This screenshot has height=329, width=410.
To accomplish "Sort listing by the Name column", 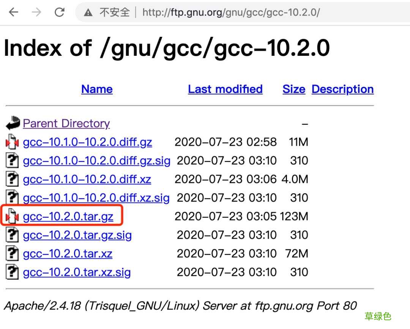I will tap(97, 89).
